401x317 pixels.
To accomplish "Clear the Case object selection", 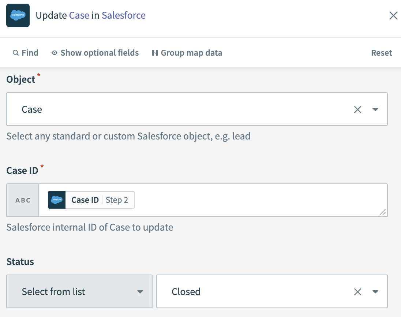I will [x=357, y=109].
